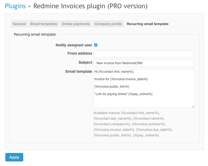
Task: Click the Email template label
Action: click(79, 72)
